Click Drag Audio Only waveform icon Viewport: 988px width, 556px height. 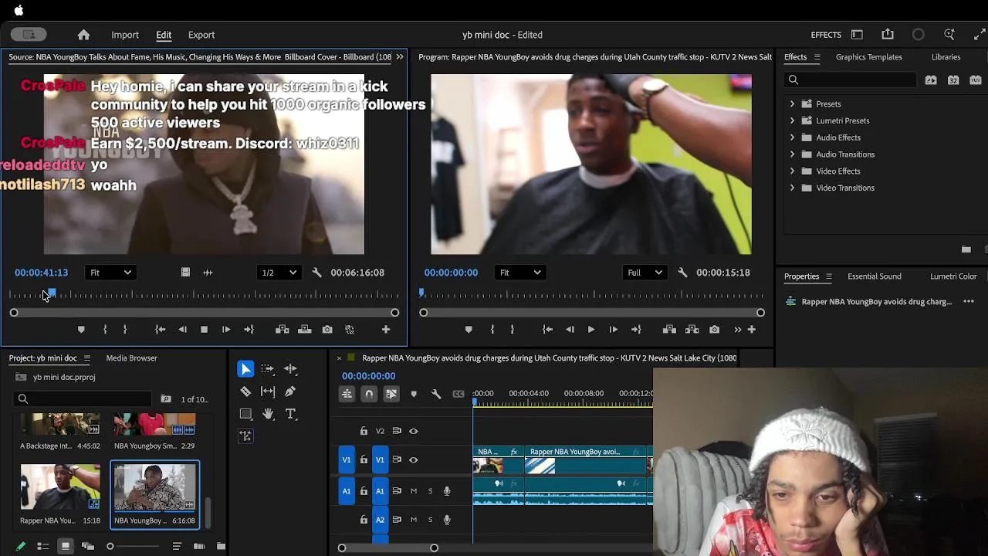point(208,273)
